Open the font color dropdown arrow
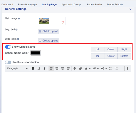Image resolution: width=136 pixels, height=113 pixels. pyautogui.click(x=90, y=69)
